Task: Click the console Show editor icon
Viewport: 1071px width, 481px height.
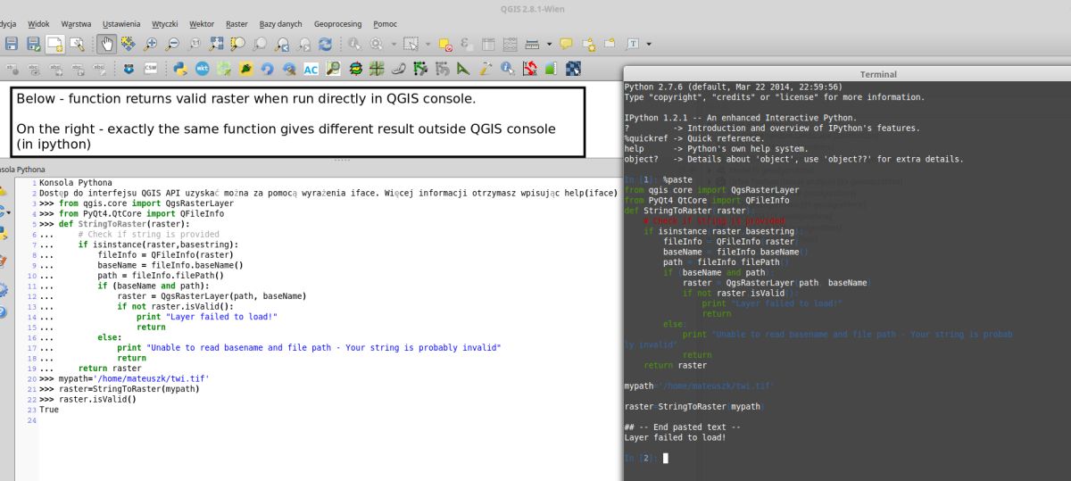Action: (x=3, y=261)
